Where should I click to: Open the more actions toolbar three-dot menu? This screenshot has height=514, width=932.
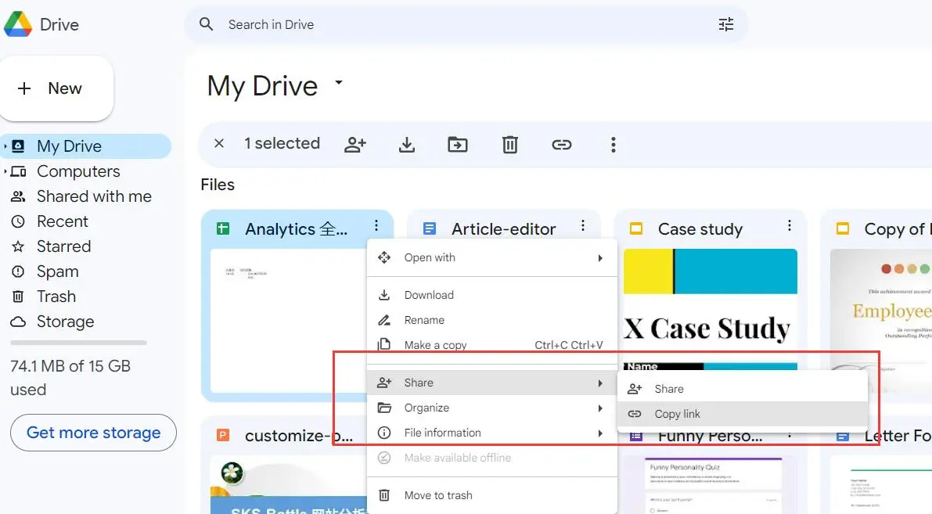[614, 144]
